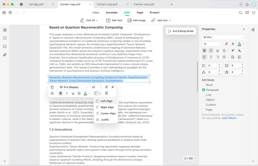Toggle strikethrough in Properties panel
The width and height of the screenshot is (258, 166).
[224, 51]
